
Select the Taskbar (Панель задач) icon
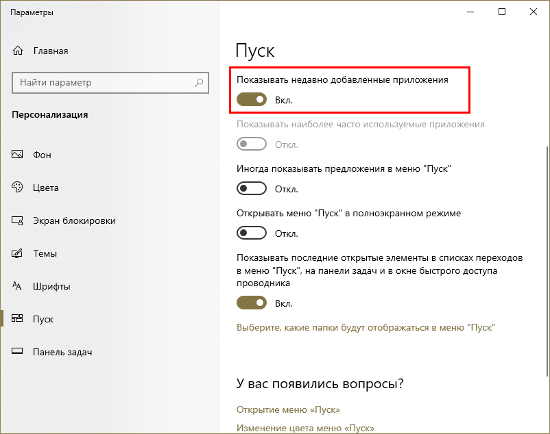coord(19,352)
